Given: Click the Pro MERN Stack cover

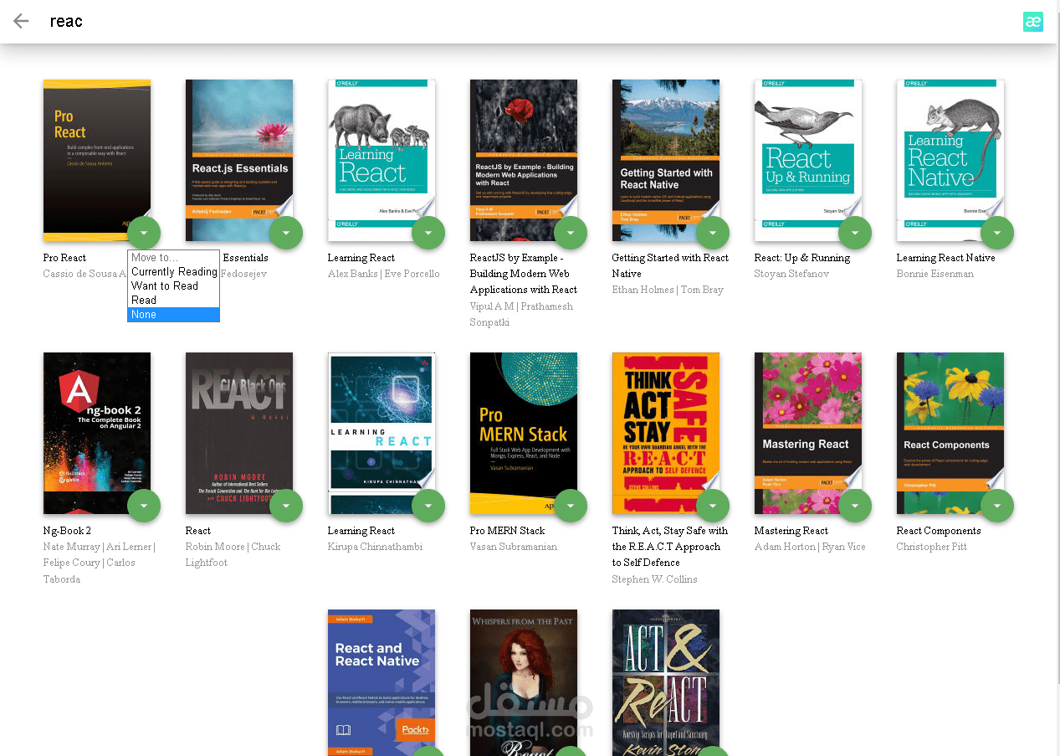Looking at the screenshot, I should [524, 433].
